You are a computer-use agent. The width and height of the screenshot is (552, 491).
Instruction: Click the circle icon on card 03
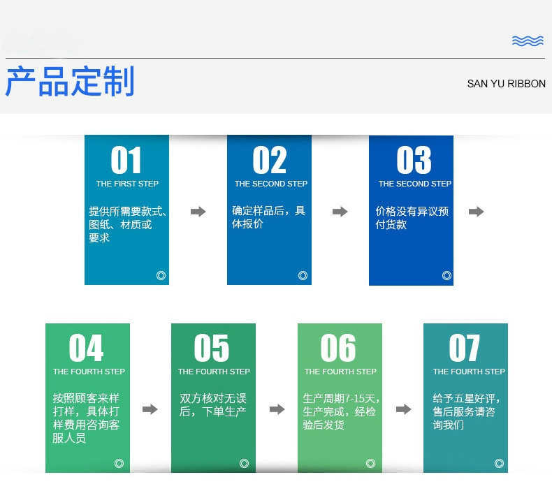[x=446, y=275]
